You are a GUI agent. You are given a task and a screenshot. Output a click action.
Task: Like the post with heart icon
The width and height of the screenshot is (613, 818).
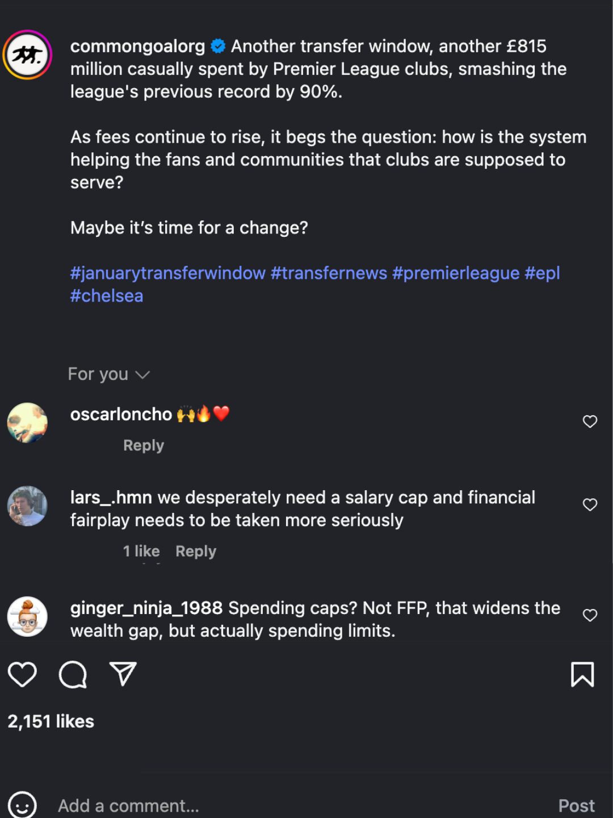tap(22, 674)
